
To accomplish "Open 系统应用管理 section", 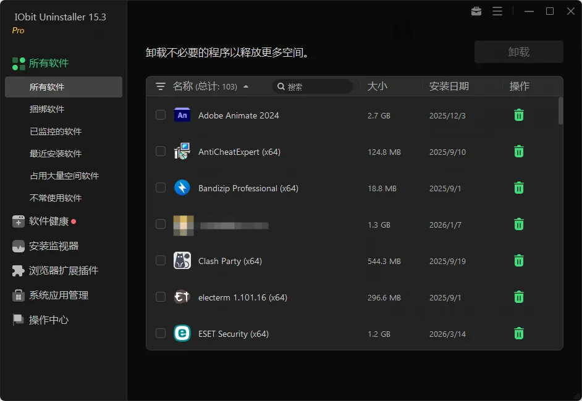I will click(x=59, y=296).
